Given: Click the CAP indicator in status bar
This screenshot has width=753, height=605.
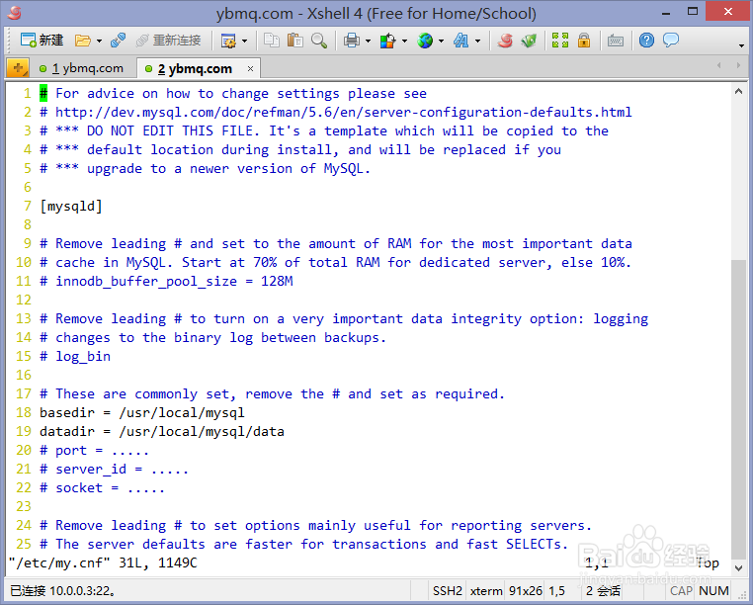Looking at the screenshot, I should coord(681,590).
